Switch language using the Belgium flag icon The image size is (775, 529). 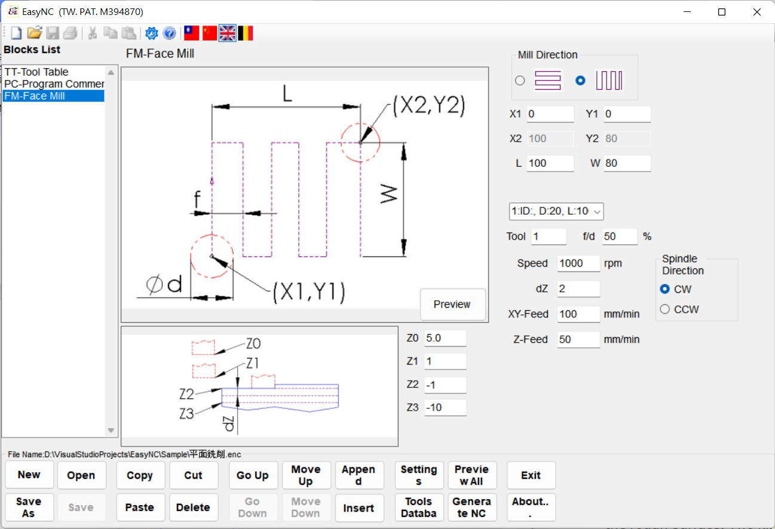[245, 33]
